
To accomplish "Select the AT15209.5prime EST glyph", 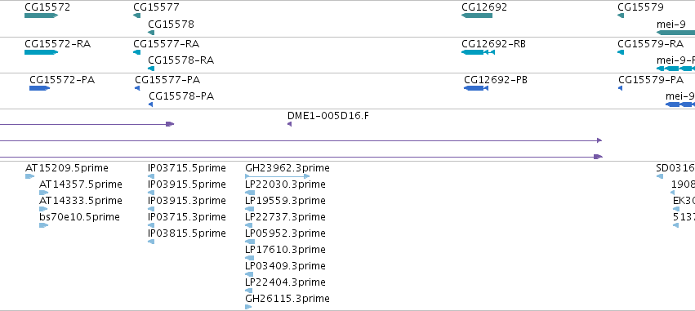I will (29, 176).
